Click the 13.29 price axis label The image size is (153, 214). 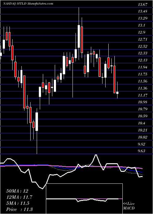pos(143,18)
